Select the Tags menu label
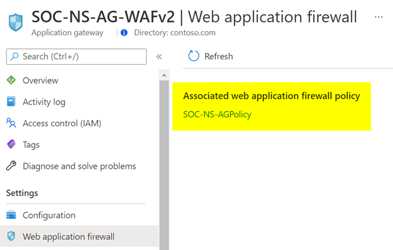 coord(31,144)
